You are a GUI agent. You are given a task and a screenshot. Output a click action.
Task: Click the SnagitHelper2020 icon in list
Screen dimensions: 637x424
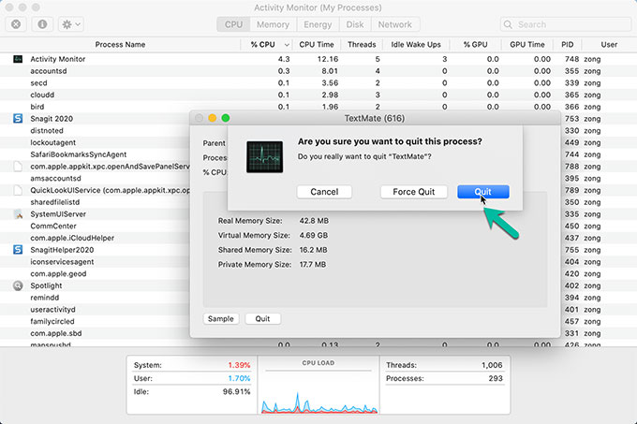[x=18, y=250]
